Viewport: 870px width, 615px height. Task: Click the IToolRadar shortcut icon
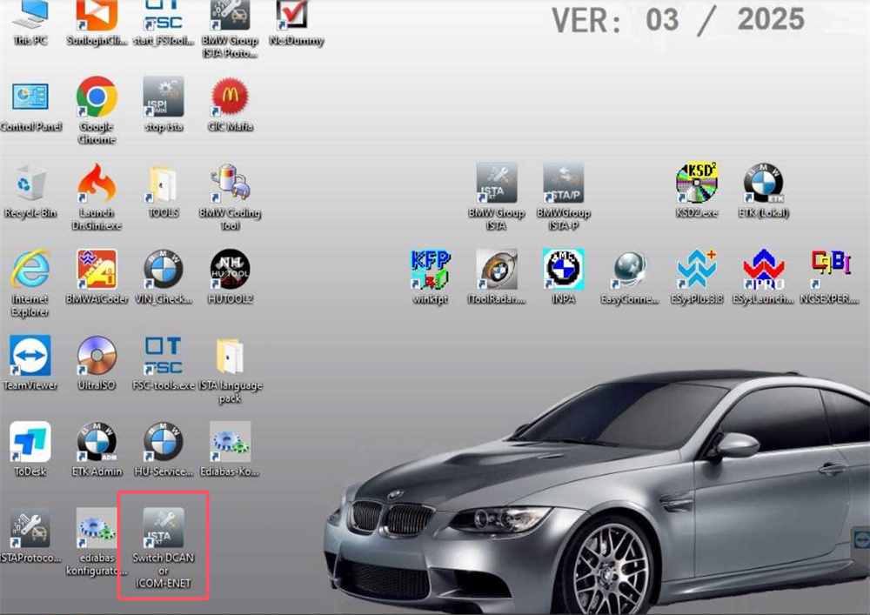point(497,269)
